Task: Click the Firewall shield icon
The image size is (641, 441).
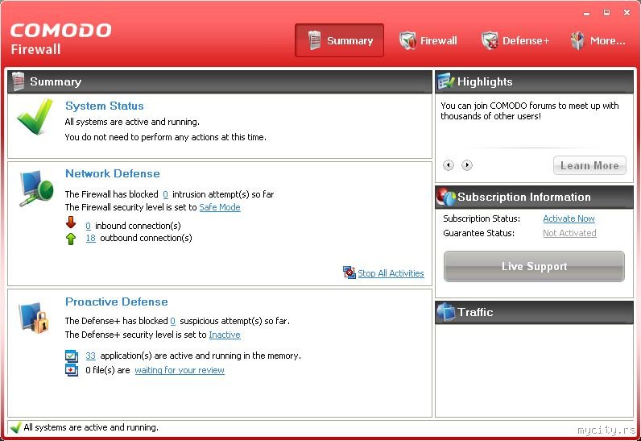Action: pos(407,40)
